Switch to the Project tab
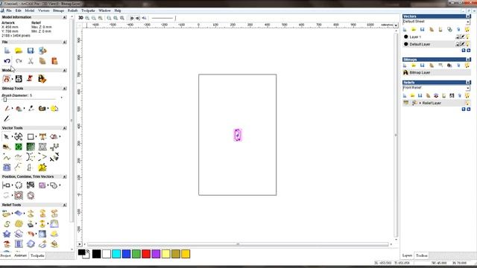The image size is (477, 268). (5, 255)
